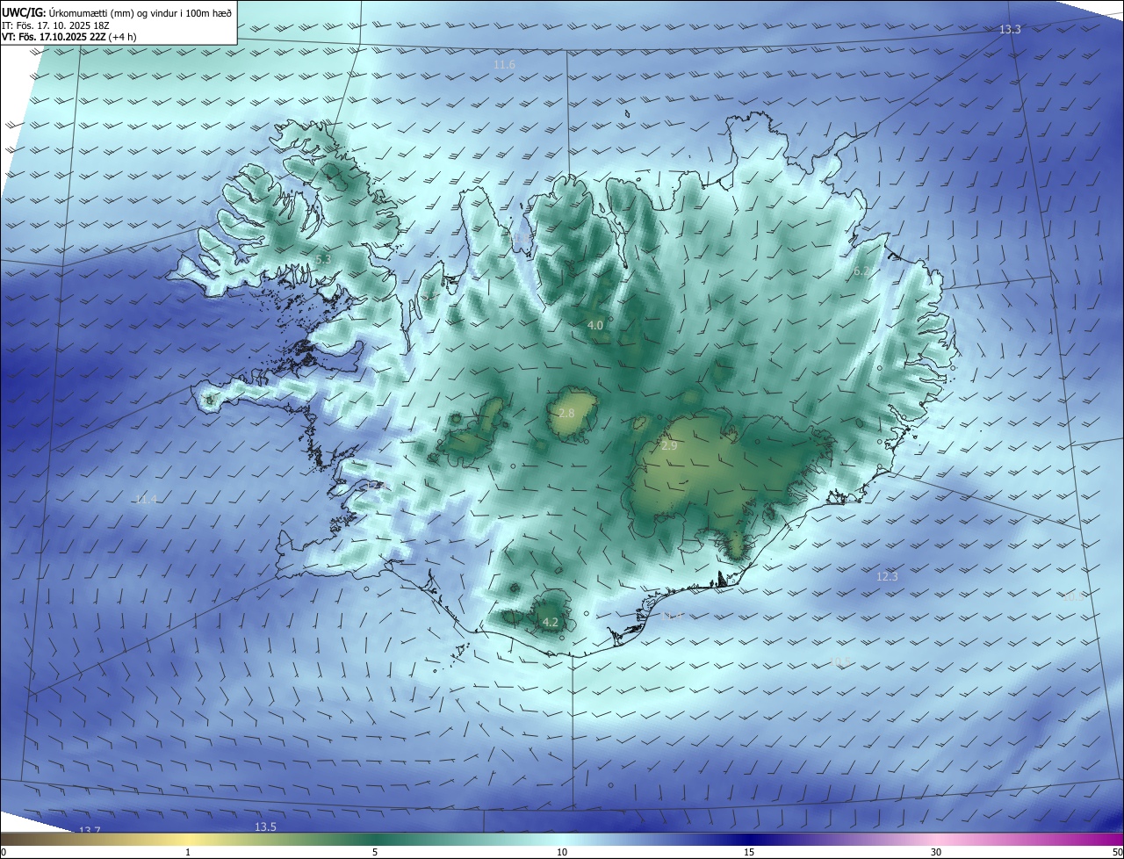Click the colour scale tick labelled 0
Screen dimensions: 1124x859
click(x=4, y=852)
